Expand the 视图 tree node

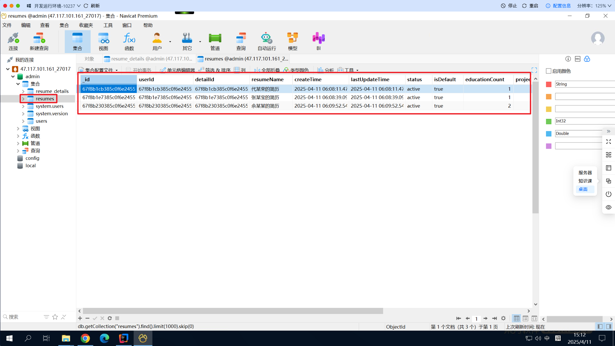(18, 128)
